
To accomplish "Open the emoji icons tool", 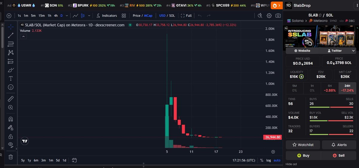I will point(11,87).
